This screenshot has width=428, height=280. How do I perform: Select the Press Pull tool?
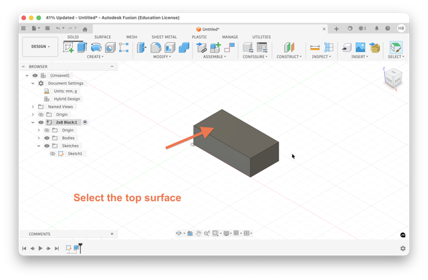(141, 47)
